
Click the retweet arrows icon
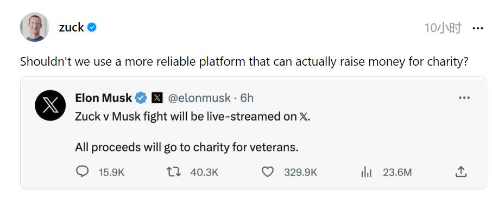coord(174,172)
